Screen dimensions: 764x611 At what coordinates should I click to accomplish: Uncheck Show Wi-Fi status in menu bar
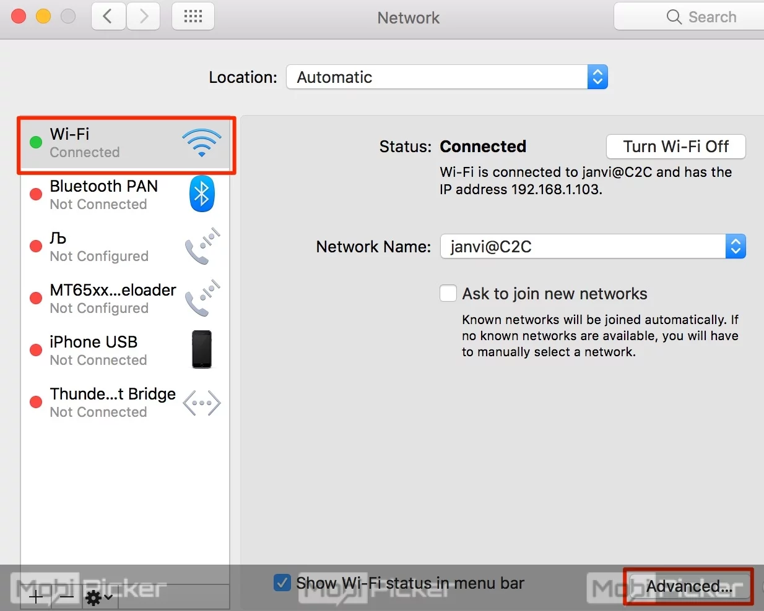[x=282, y=583]
